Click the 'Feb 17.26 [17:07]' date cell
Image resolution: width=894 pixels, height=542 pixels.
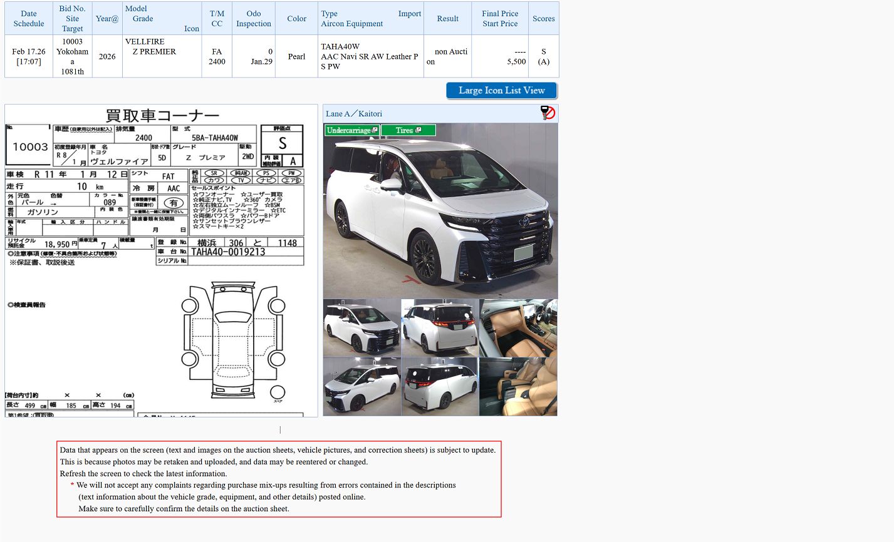click(29, 56)
